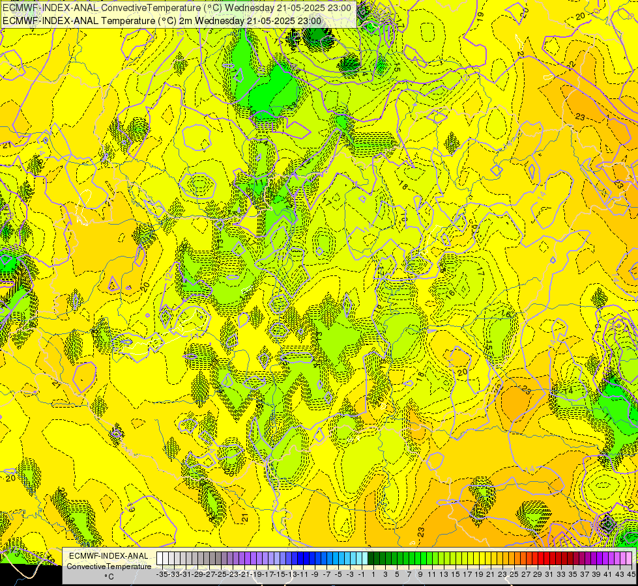
Task: Click the Temperature 2m title line at top
Action: [x=162, y=21]
